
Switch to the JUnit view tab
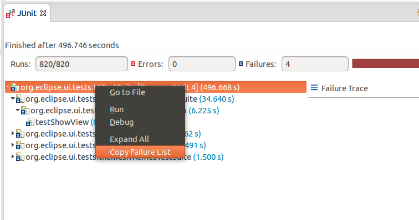[27, 13]
